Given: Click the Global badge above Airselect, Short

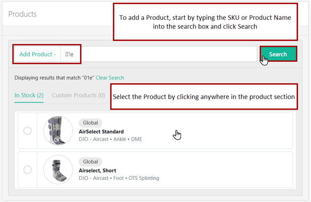Looking at the screenshot, I should [90, 162].
